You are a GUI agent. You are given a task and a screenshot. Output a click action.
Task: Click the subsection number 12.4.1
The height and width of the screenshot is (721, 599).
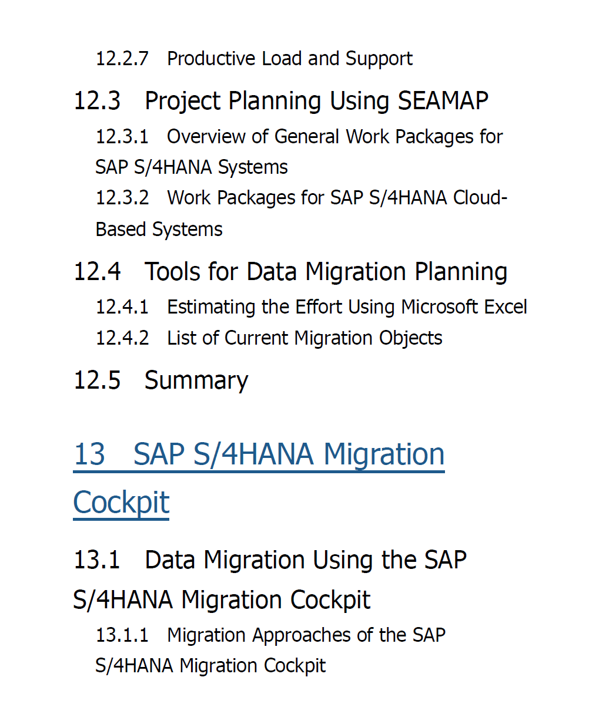point(122,307)
